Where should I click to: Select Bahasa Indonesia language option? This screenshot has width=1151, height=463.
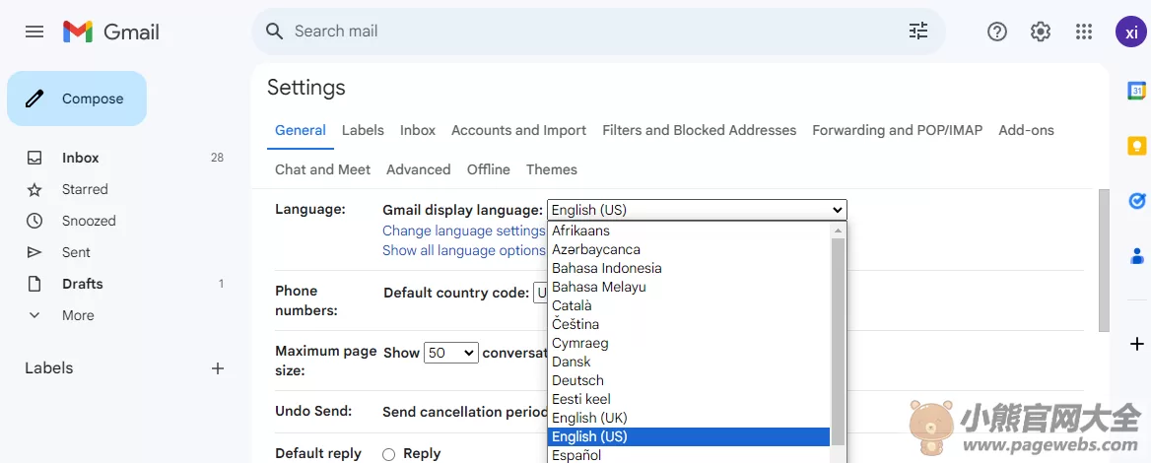[x=689, y=269]
